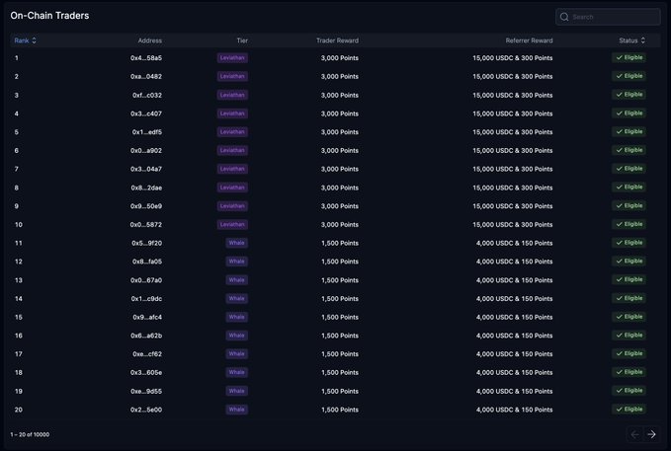The width and height of the screenshot is (671, 451).
Task: Click Eligible status badge in rank 1 row
Action: [x=629, y=57]
